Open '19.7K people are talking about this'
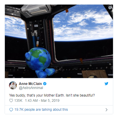The height and width of the screenshot is (118, 119). point(41,110)
